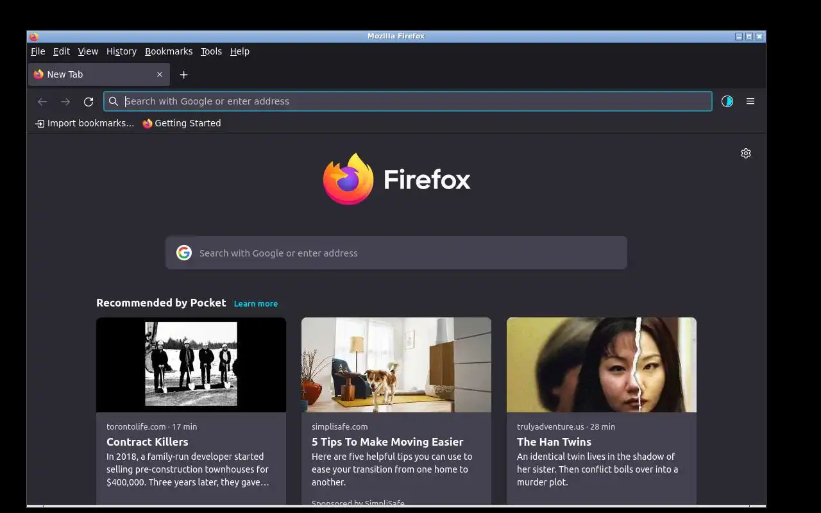Click the half-circle extension icon in the toolbar

click(727, 101)
